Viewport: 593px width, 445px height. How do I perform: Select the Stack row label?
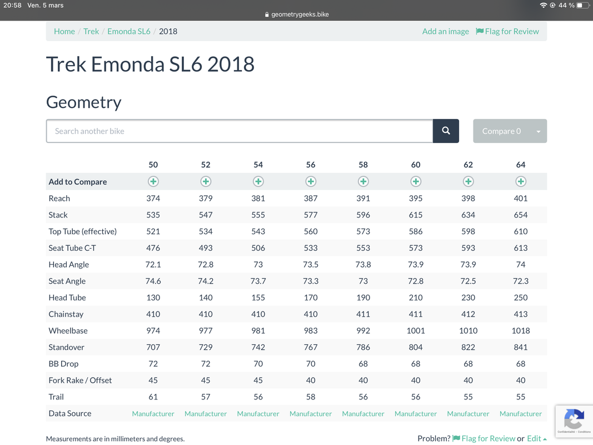pos(58,215)
